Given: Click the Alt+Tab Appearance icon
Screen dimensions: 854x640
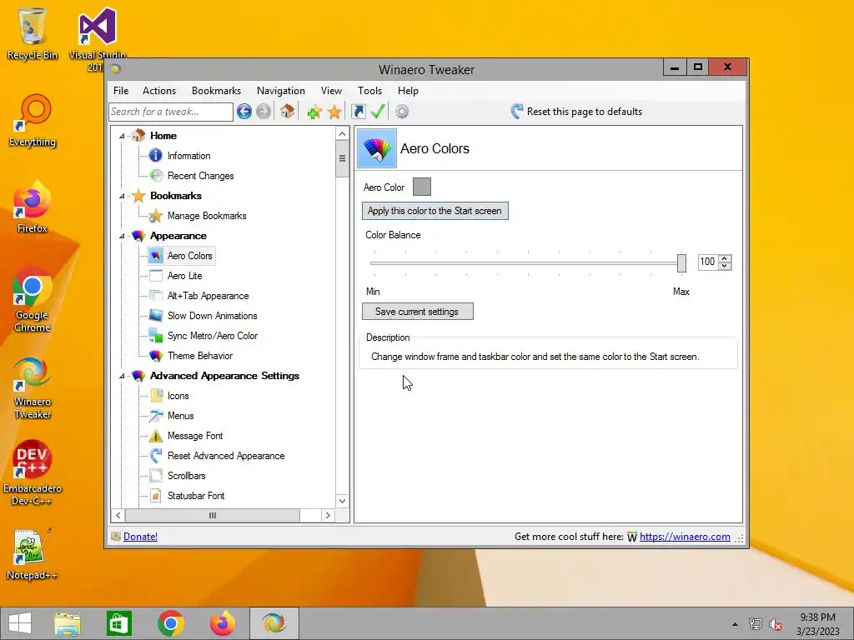Looking at the screenshot, I should (156, 296).
